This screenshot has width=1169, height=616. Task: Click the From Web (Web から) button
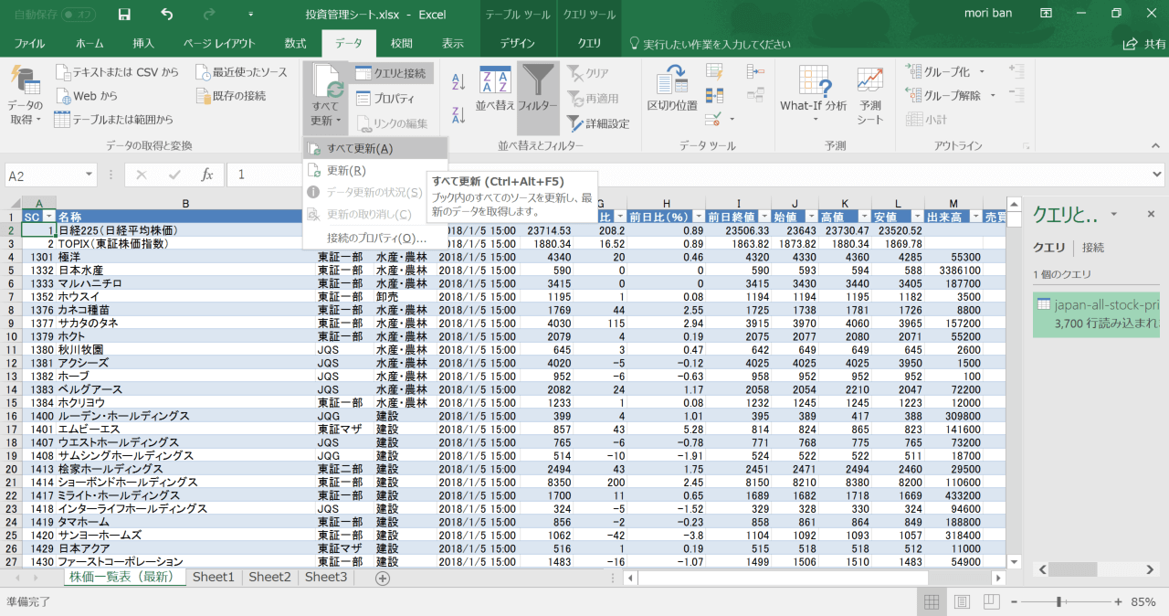coord(86,95)
